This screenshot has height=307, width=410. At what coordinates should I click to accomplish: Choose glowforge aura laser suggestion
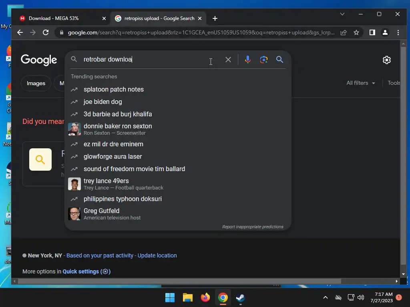(x=178, y=156)
